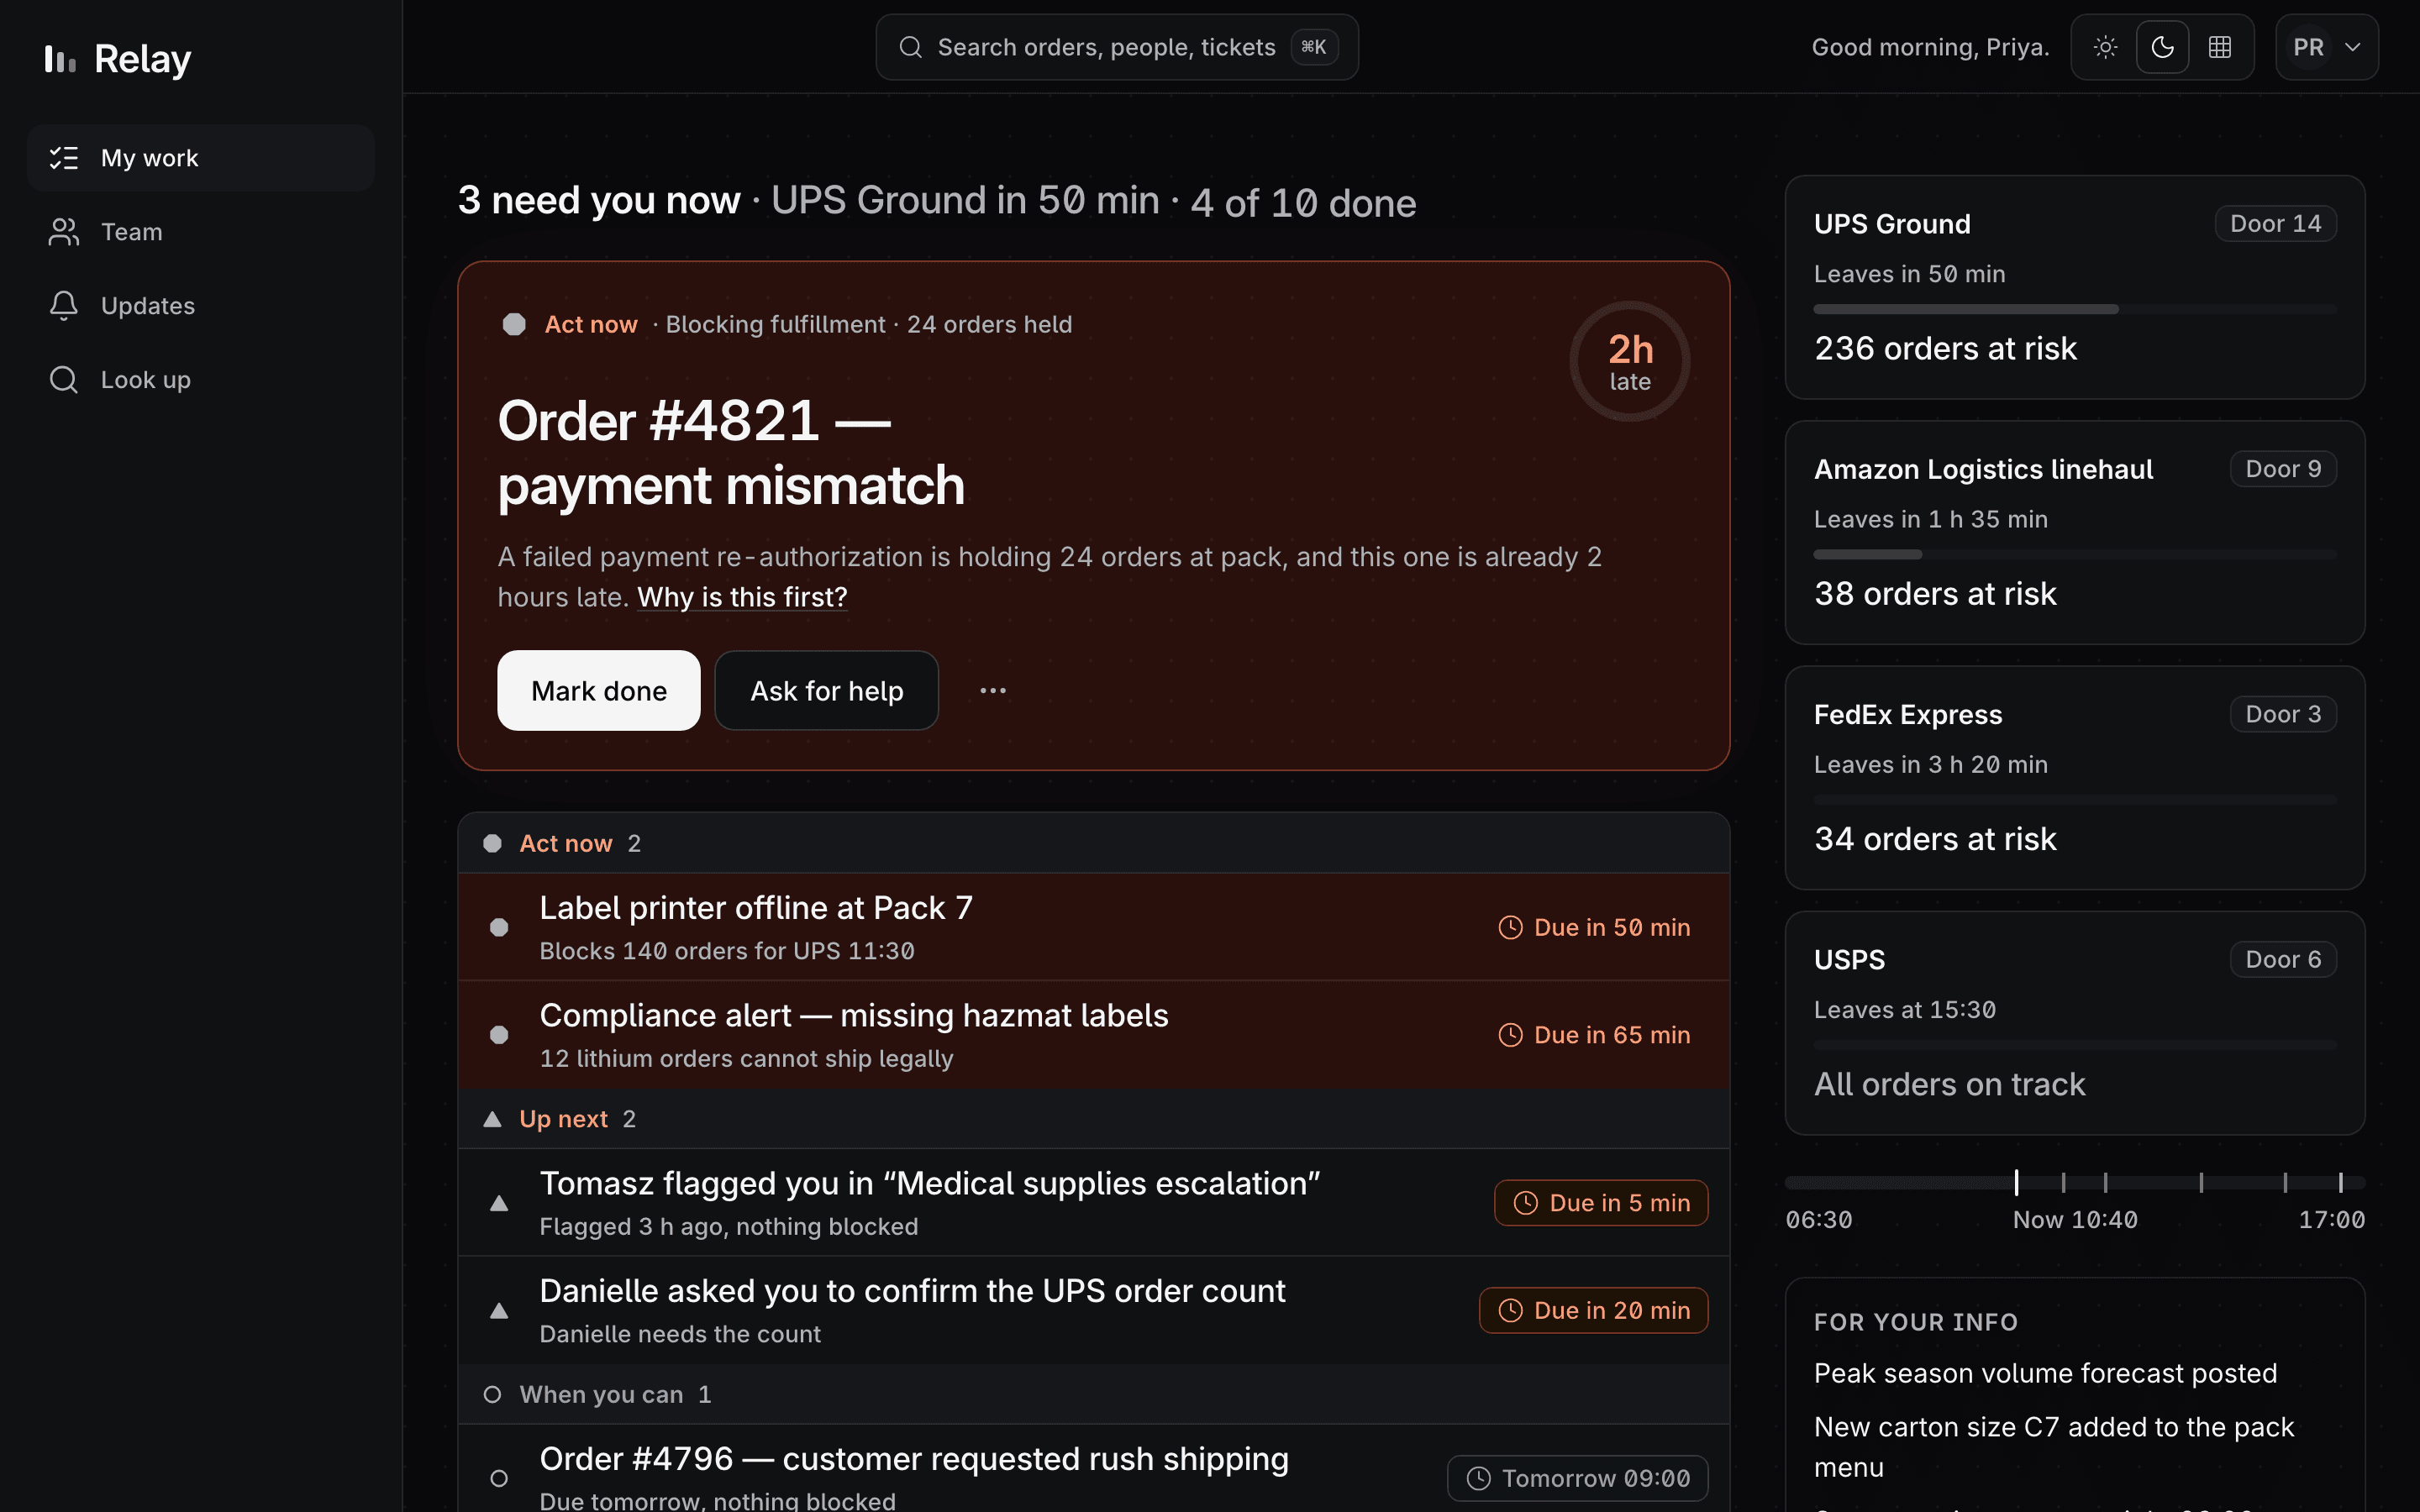Click the Due in 20 min badge

pyautogui.click(x=1594, y=1311)
